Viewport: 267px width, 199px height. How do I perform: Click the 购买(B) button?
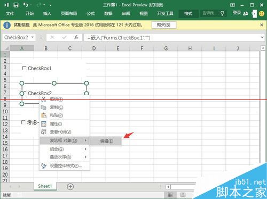(x=164, y=25)
